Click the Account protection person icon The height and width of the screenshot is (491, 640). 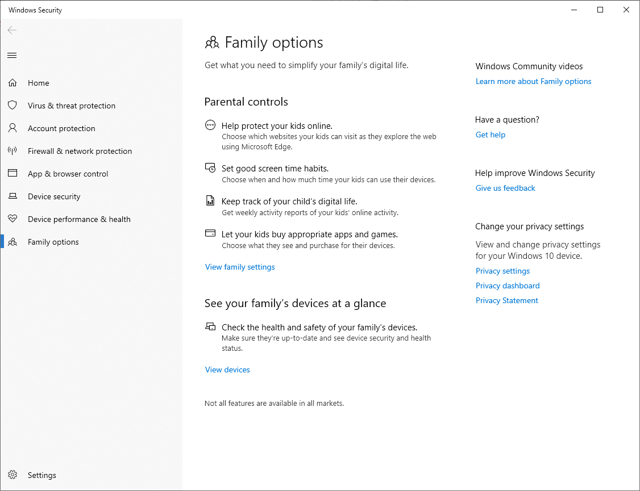point(13,128)
